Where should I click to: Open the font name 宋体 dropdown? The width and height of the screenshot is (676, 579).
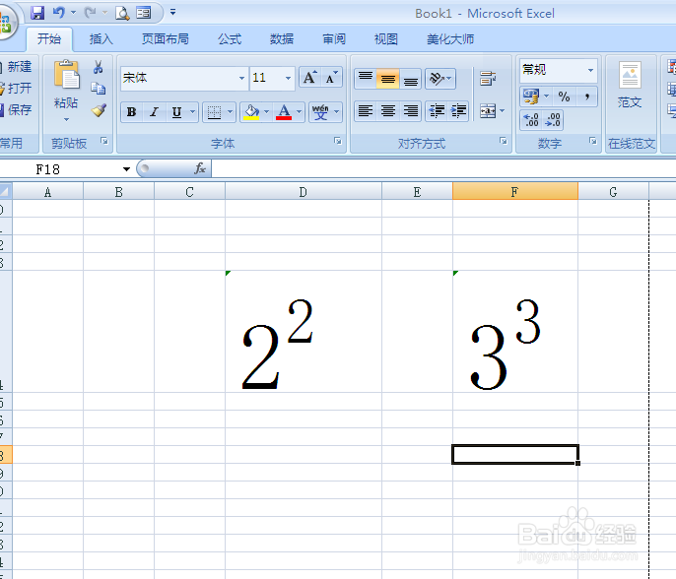(241, 78)
